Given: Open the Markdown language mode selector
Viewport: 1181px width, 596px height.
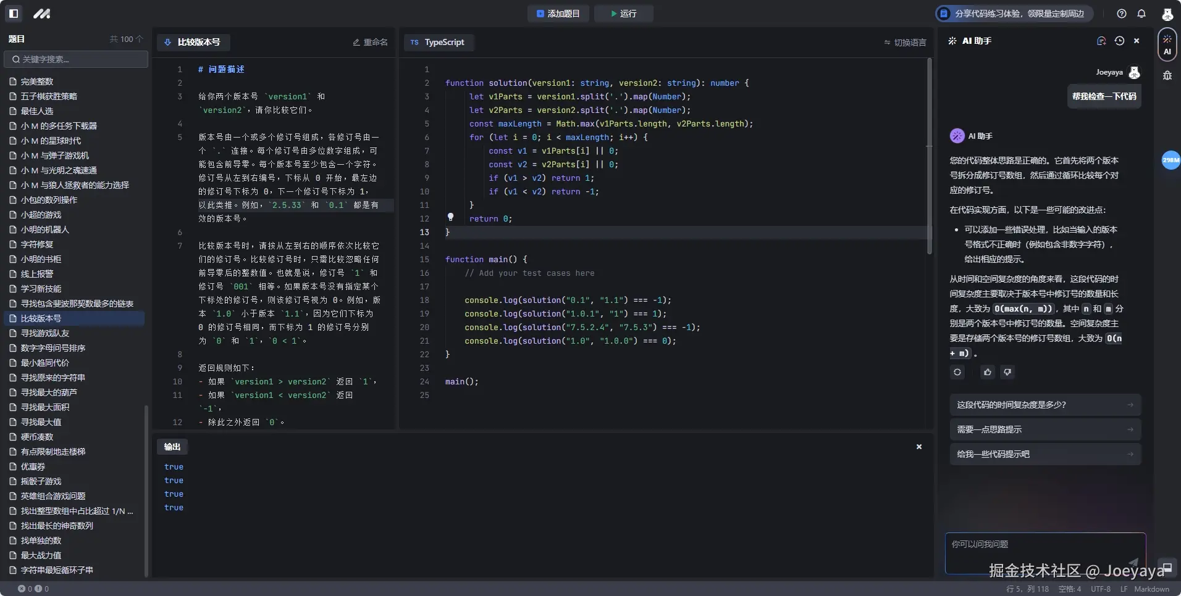Looking at the screenshot, I should (x=1151, y=589).
